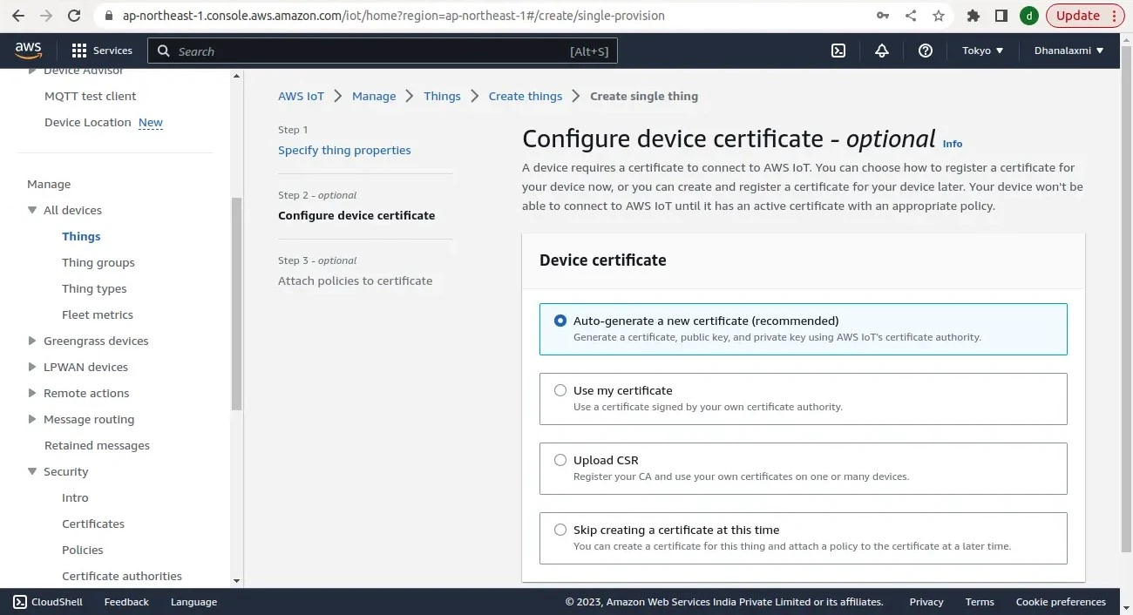Image resolution: width=1133 pixels, height=615 pixels.
Task: Open Policies under Security
Action: (83, 550)
